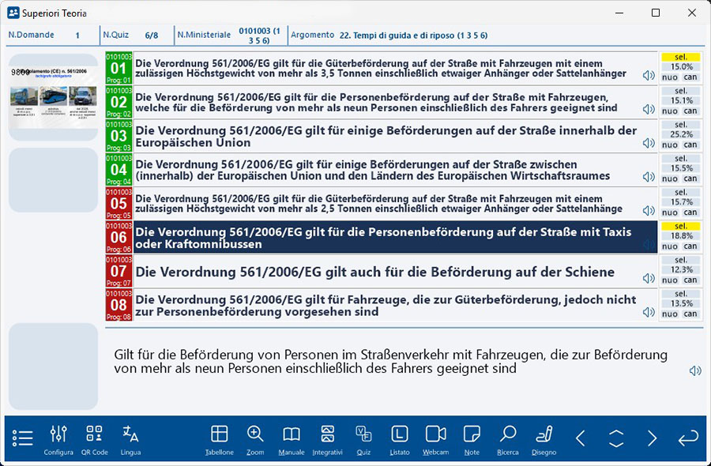
Task: Click the 'nuo' button for question 02
Action: click(670, 111)
